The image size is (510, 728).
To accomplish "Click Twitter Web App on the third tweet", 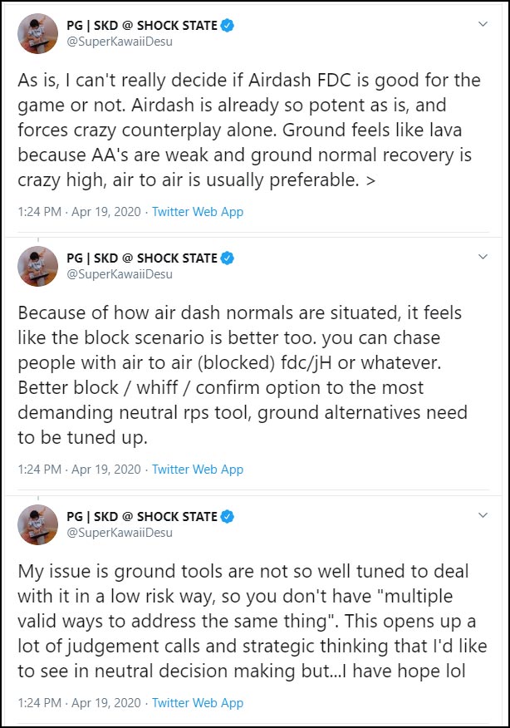I will pos(198,703).
